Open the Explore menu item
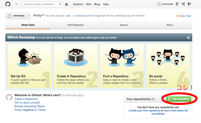The width and height of the screenshot is (201, 123). [x=78, y=4]
